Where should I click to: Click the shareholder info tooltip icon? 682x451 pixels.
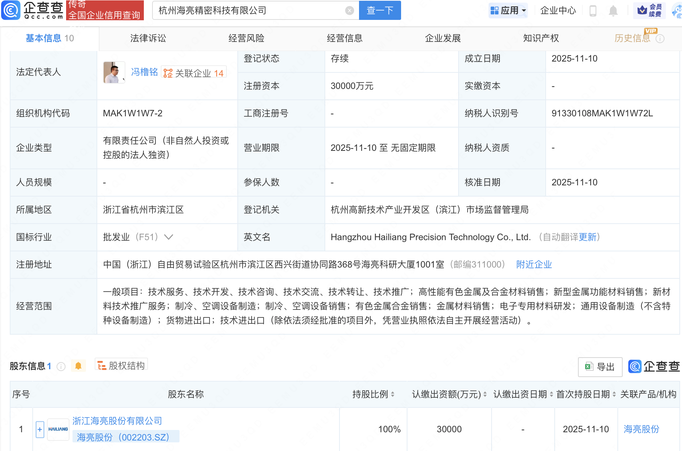61,367
